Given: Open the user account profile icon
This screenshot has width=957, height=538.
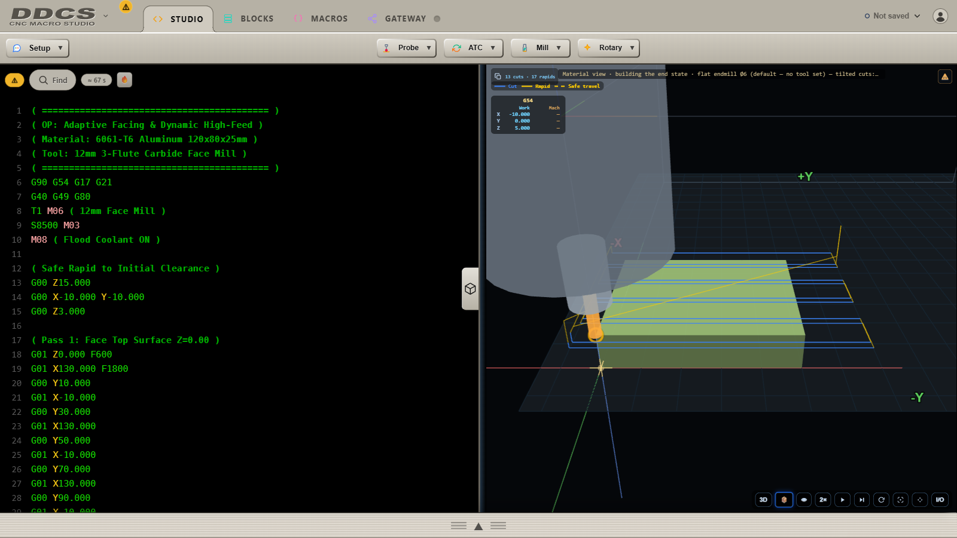Looking at the screenshot, I should pyautogui.click(x=940, y=16).
